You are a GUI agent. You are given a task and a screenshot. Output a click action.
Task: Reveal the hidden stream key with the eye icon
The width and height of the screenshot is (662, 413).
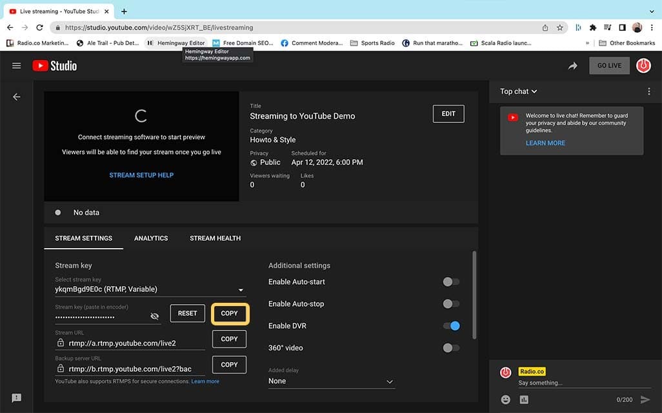click(x=154, y=316)
